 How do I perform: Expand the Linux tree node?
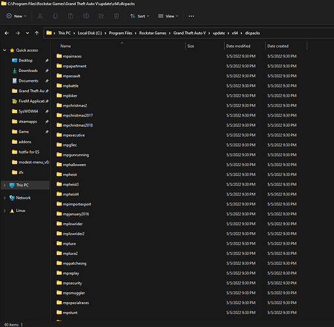pos(5,211)
